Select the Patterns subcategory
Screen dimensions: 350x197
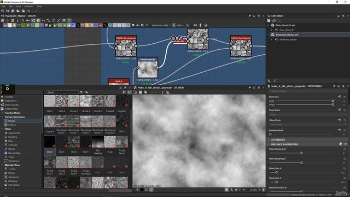click(x=12, y=125)
